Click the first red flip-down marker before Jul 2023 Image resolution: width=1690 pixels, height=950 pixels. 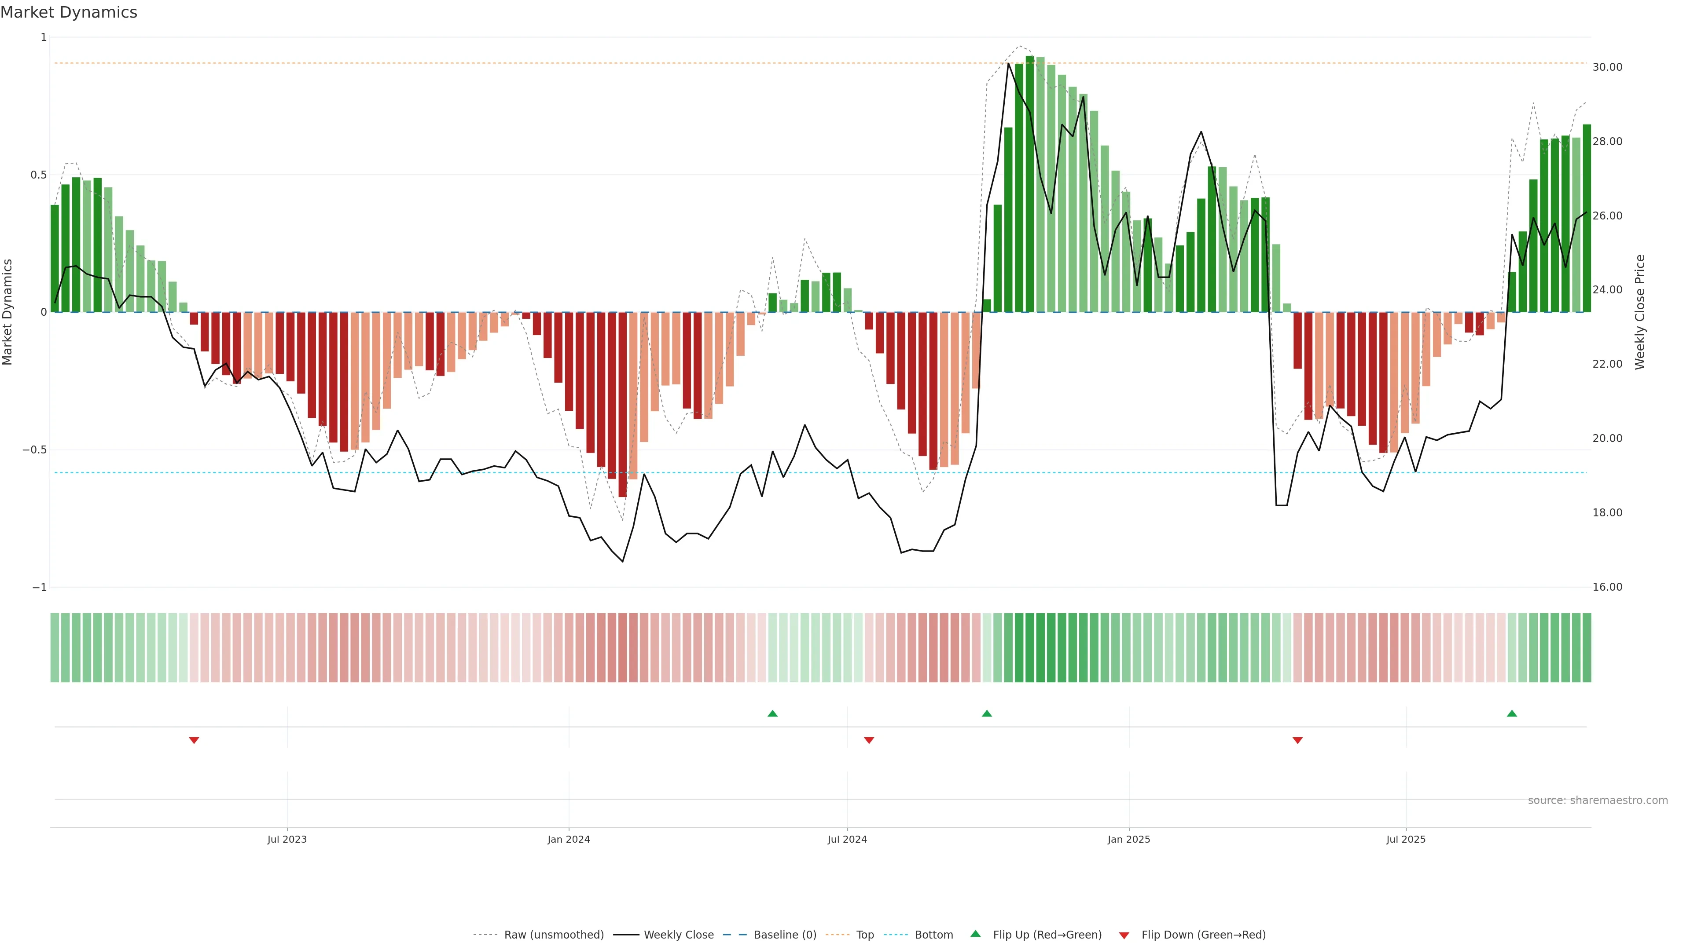pyautogui.click(x=194, y=740)
